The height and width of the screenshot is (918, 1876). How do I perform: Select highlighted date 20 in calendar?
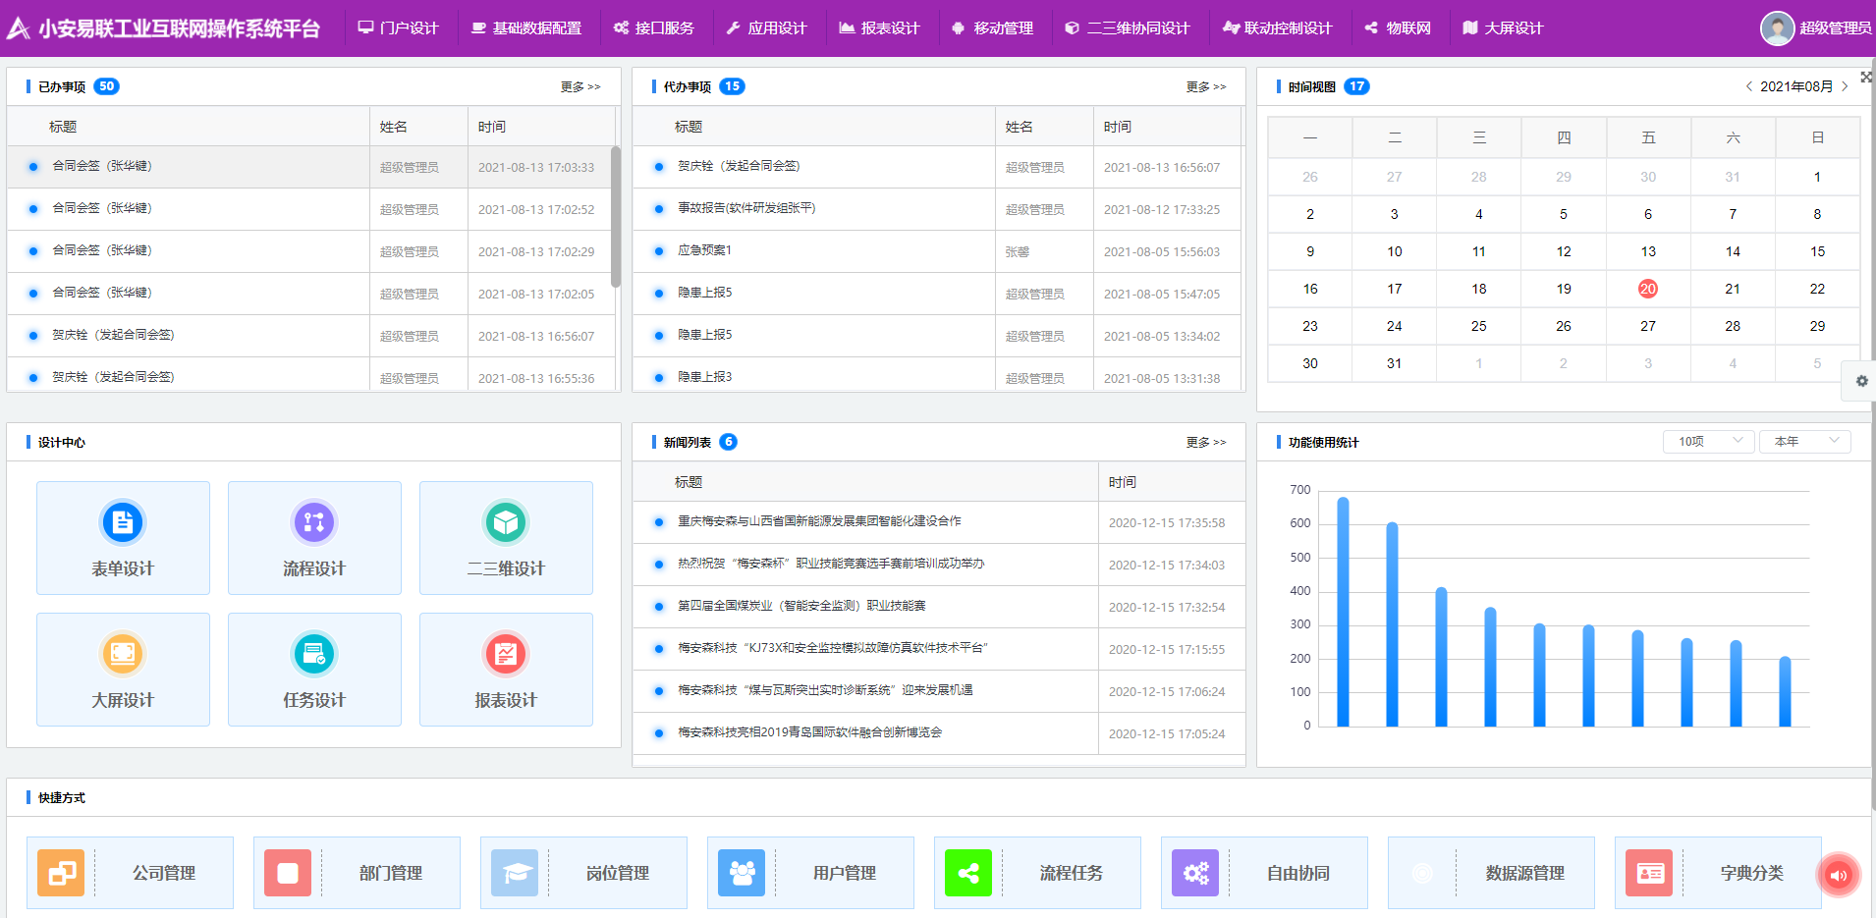click(1648, 289)
